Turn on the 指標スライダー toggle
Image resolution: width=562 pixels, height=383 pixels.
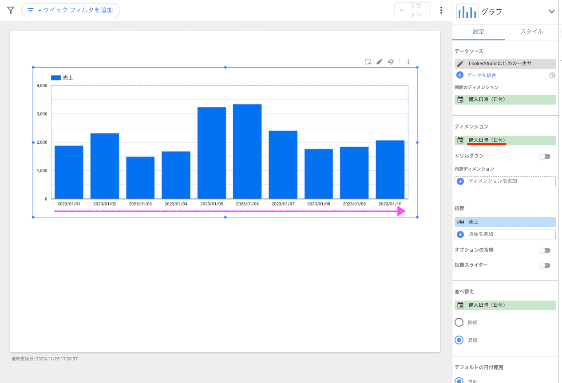[x=544, y=266]
